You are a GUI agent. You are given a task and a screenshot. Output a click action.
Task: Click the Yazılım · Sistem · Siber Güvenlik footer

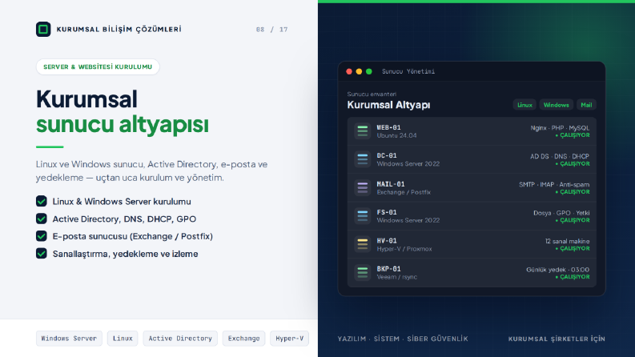click(403, 339)
